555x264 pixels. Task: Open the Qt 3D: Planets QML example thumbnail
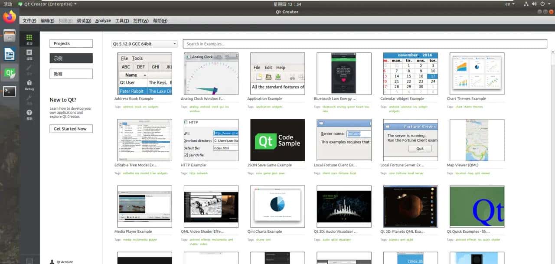[x=410, y=206]
